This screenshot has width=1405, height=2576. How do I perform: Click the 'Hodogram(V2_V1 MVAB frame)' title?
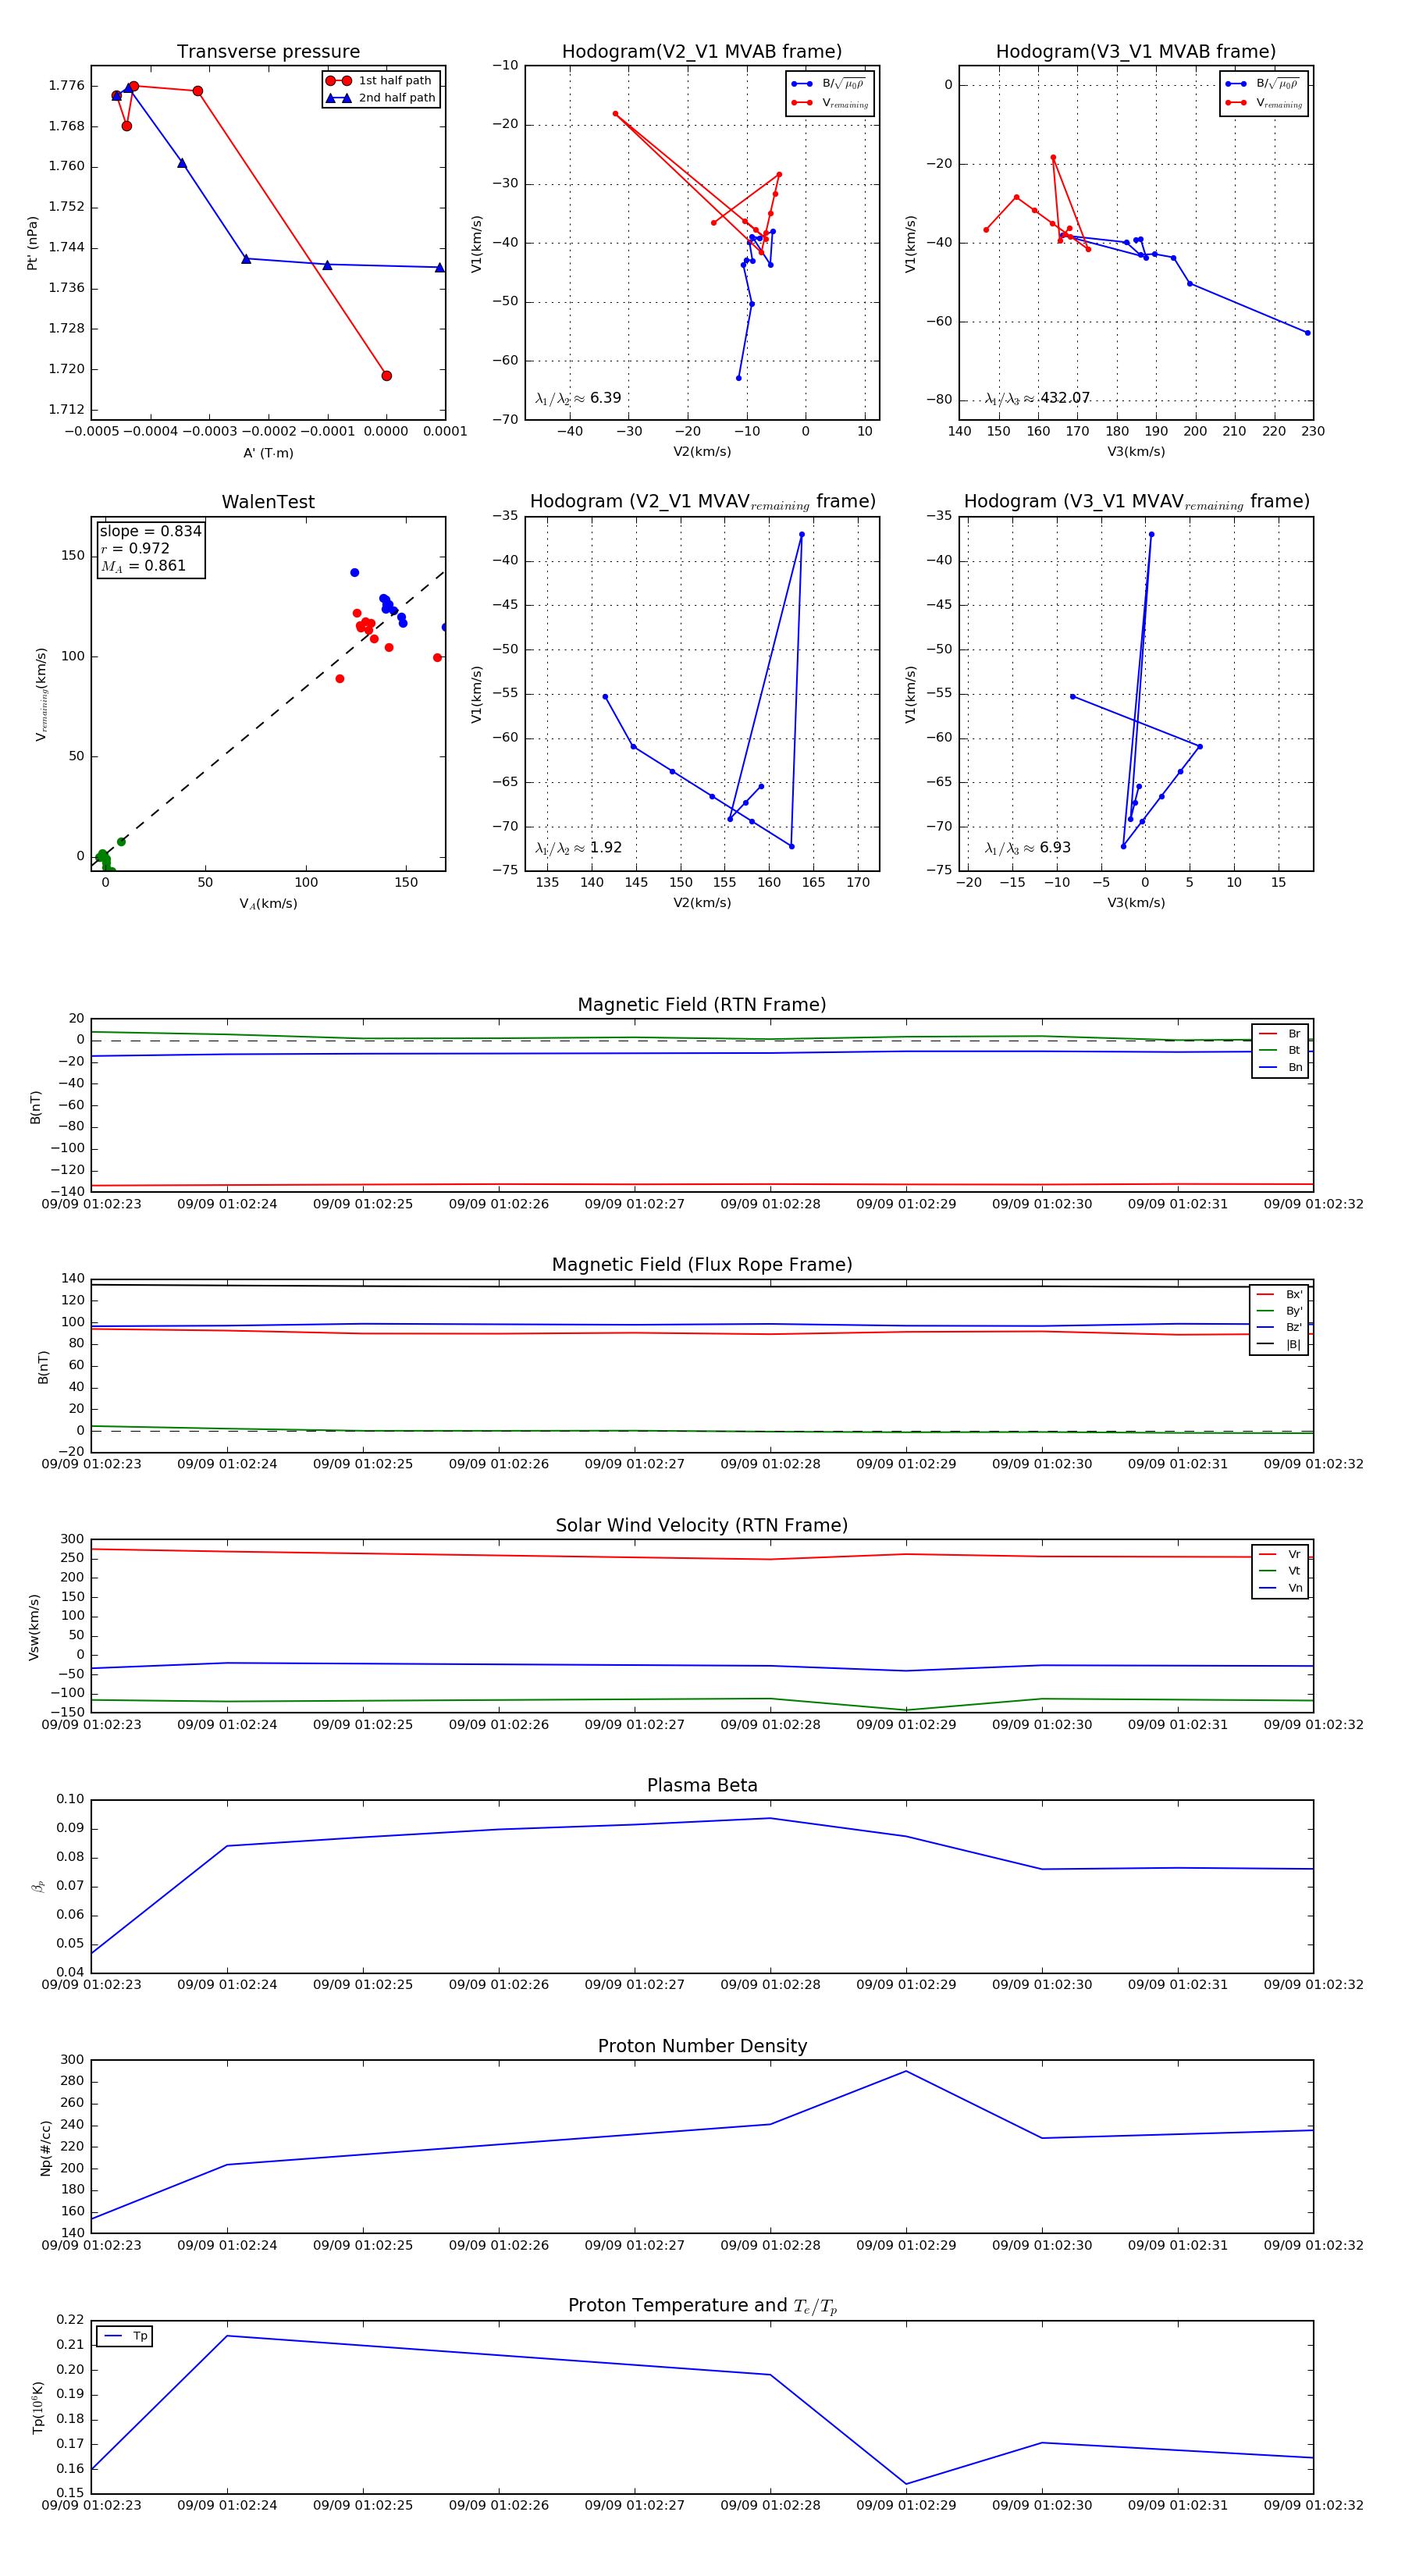[702, 52]
